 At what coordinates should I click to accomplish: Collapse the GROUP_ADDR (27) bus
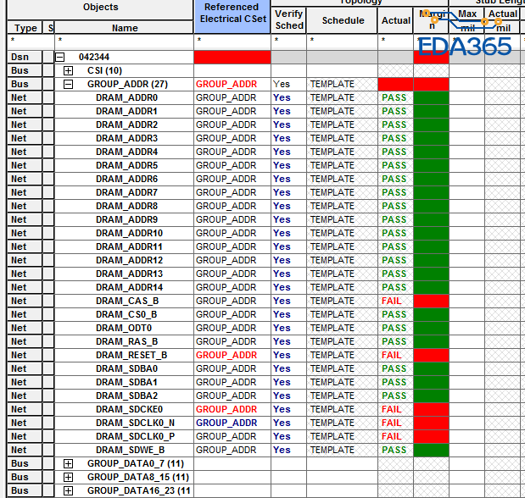click(68, 85)
